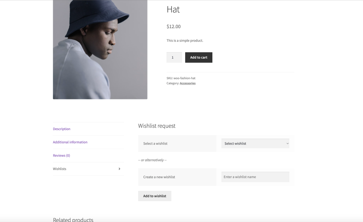Screen dimensions: 363x222
Task: Click the 'Select a wishlist' label
Action: [155, 143]
